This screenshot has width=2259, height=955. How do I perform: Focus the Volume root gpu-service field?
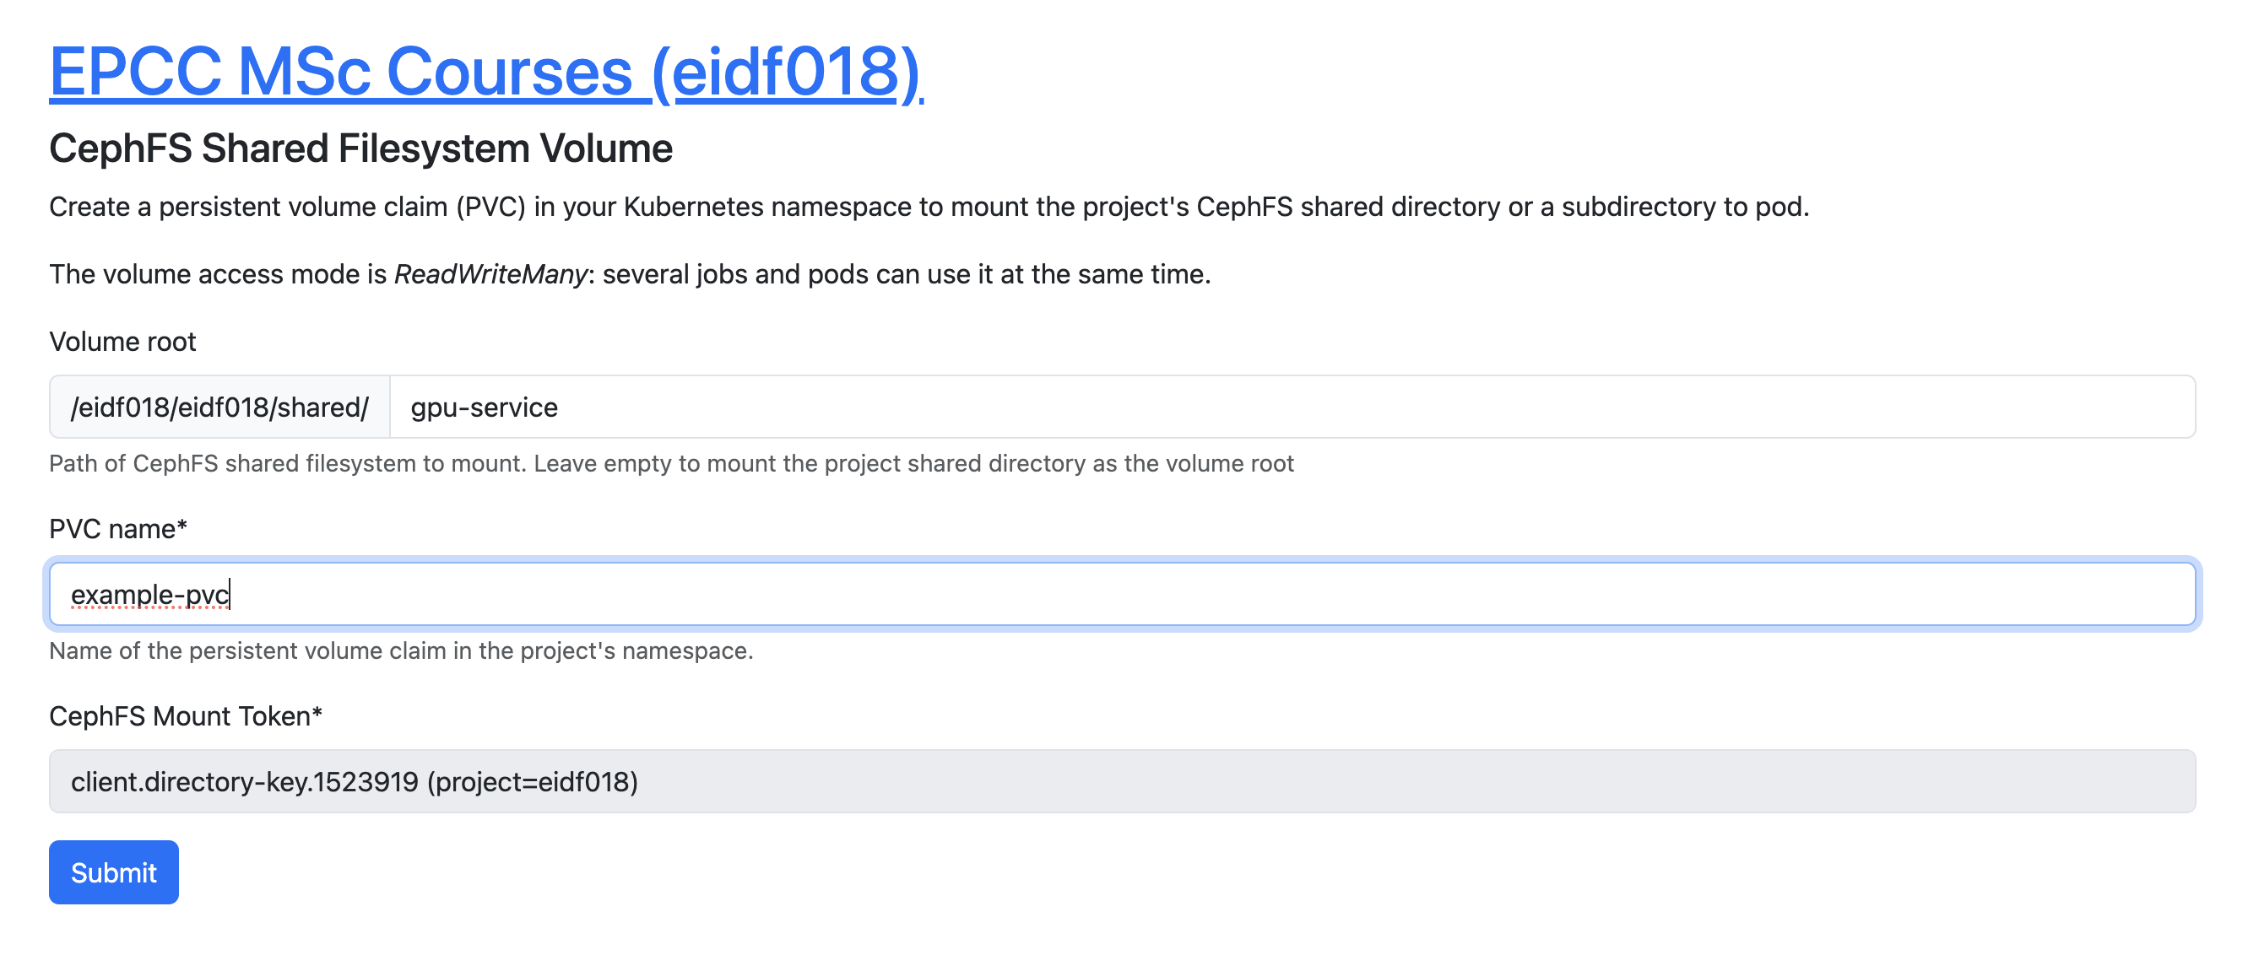pyautogui.click(x=1292, y=407)
